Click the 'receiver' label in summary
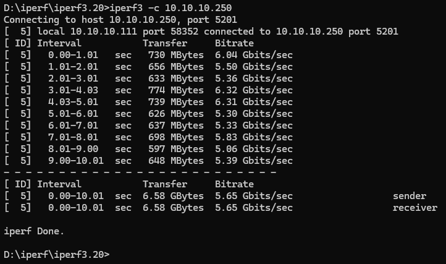446x264 pixels. pyautogui.click(x=415, y=208)
